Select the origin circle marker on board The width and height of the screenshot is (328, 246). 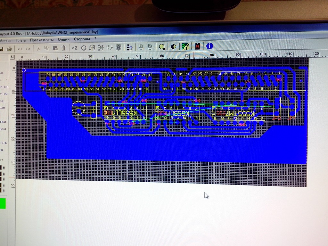click(x=24, y=70)
